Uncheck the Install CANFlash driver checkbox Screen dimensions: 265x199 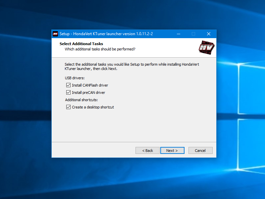pyautogui.click(x=68, y=85)
